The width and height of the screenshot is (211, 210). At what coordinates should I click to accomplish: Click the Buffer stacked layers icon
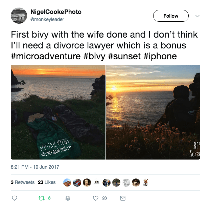pos(68,198)
